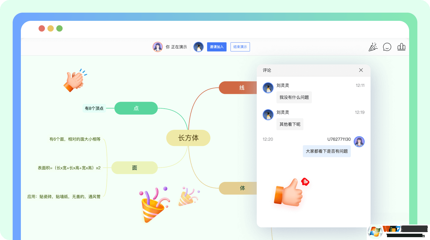Select the 体 node
Screen dimensions: 430x240
coord(242,188)
